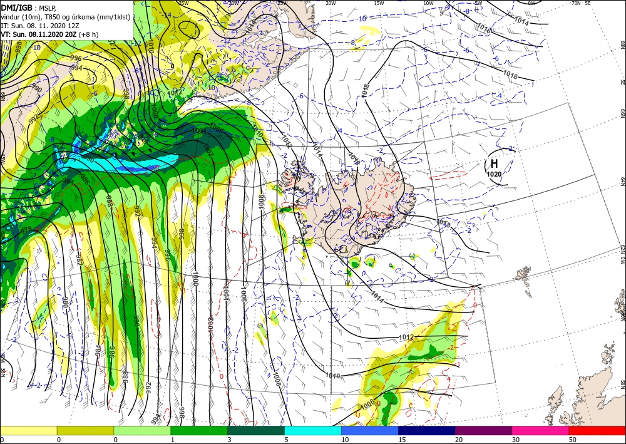Click the 'VT: Sun. 08.11.2020 20Z (+8 h)' line
This screenshot has width=626, height=444.
pyautogui.click(x=49, y=34)
